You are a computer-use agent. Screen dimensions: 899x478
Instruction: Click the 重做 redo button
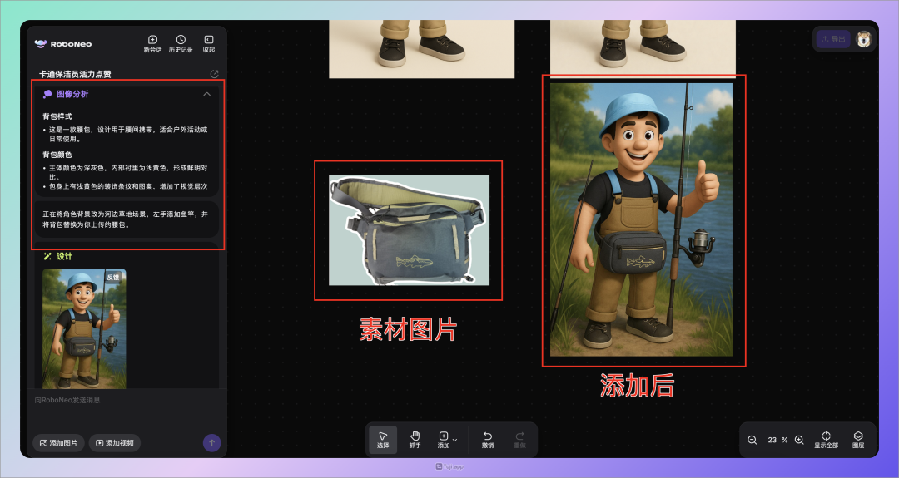(x=519, y=440)
